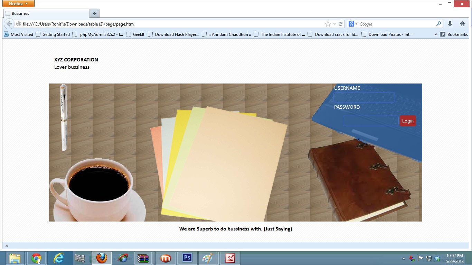This screenshot has height=265, width=472.
Task: Select the Bussiness tab
Action: tap(47, 13)
